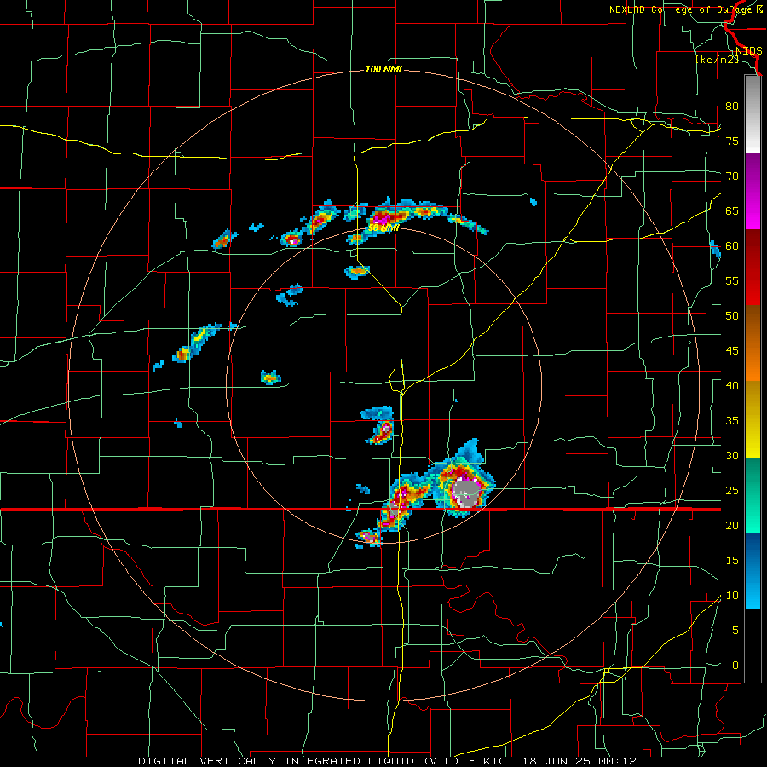Click the 80 value on the scale

click(732, 107)
